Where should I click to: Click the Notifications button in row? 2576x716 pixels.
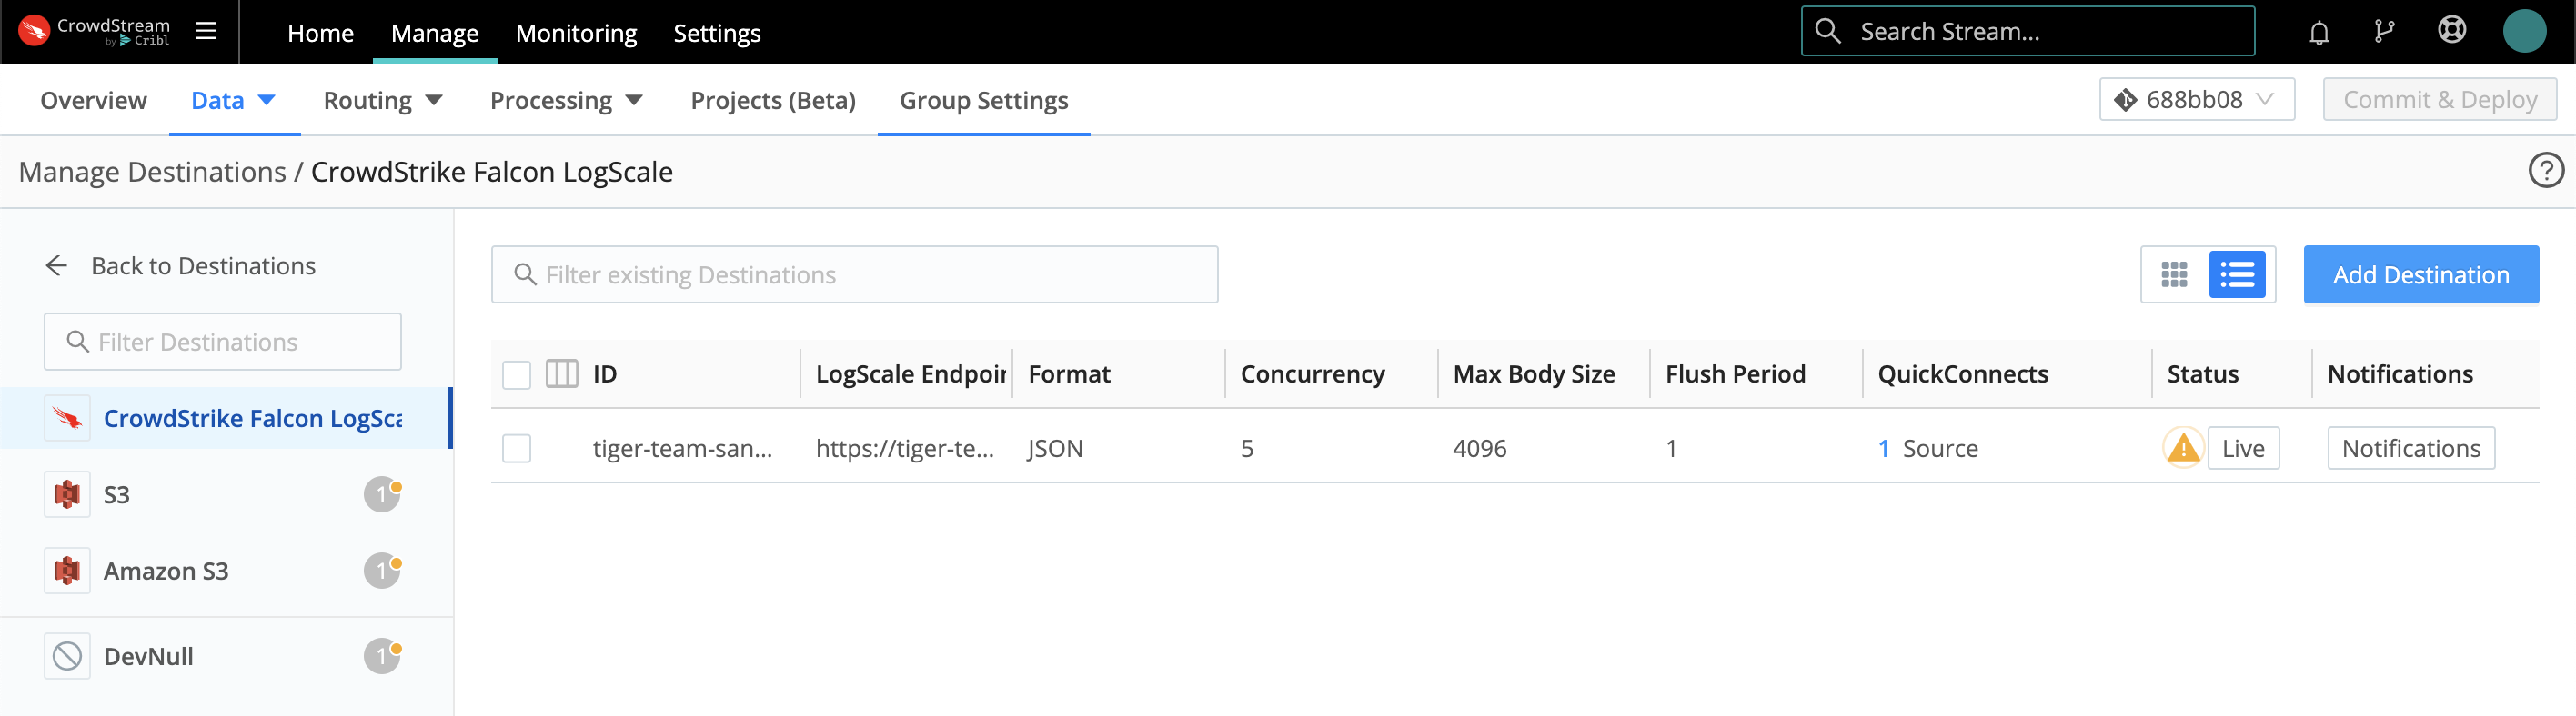click(2411, 448)
